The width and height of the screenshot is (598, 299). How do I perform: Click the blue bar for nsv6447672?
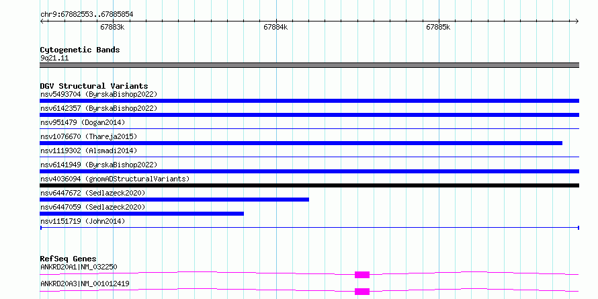click(x=174, y=200)
